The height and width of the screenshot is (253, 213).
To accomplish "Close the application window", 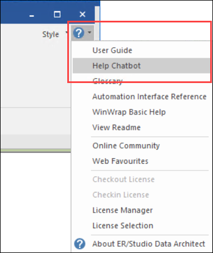I will pos(82,14).
